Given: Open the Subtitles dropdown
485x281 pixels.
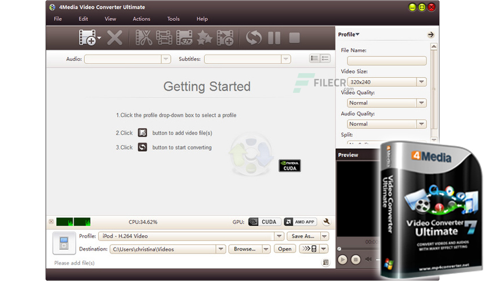Looking at the screenshot, I should click(x=286, y=59).
